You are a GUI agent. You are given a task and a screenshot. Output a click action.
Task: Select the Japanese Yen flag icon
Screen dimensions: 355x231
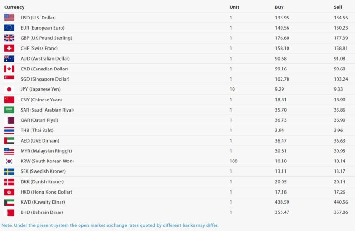(9, 89)
